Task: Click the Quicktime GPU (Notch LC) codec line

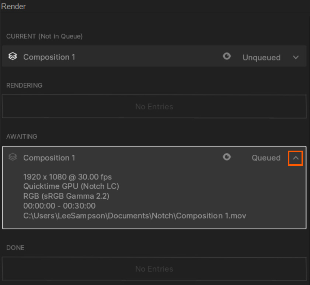Action: [x=71, y=186]
